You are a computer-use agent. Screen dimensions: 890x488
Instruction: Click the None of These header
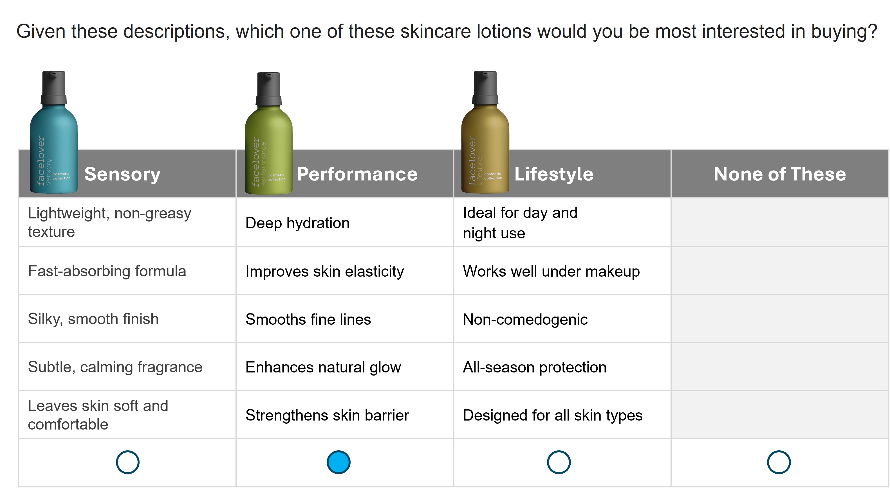pos(779,174)
